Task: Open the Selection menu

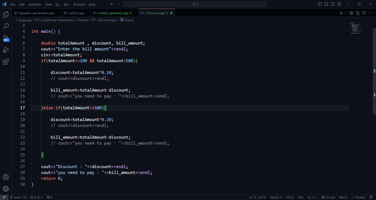Action: pyautogui.click(x=34, y=4)
